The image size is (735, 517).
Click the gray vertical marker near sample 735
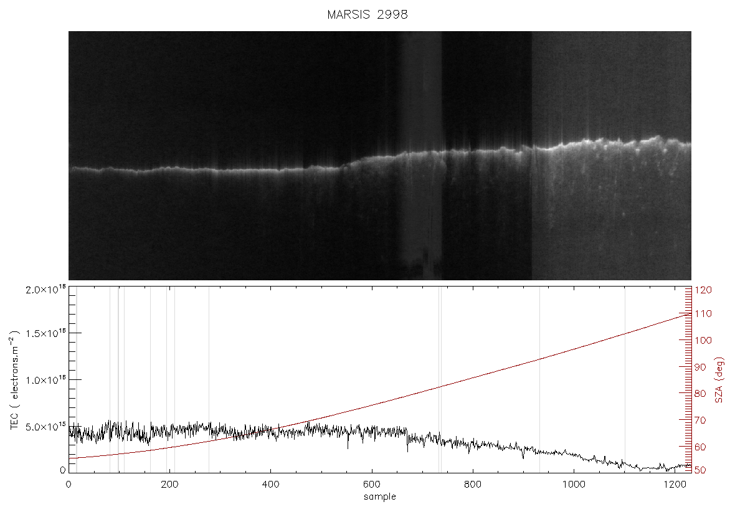(440, 380)
